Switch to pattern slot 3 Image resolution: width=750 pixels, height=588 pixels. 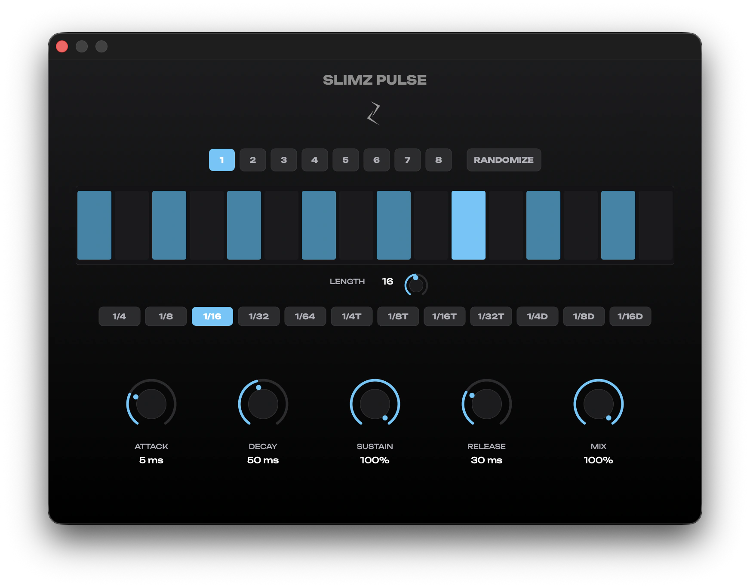[x=284, y=160]
